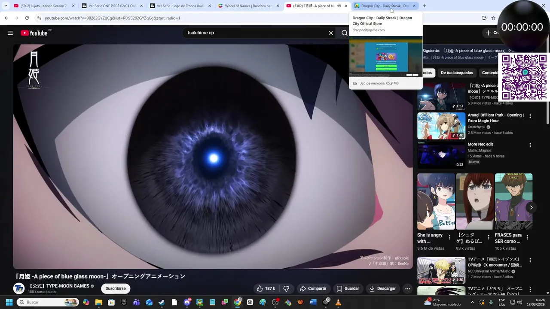Open the weather widget showing 21°C

tap(443, 302)
